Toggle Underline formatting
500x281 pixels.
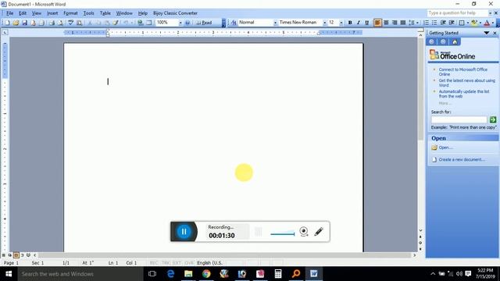(366, 23)
